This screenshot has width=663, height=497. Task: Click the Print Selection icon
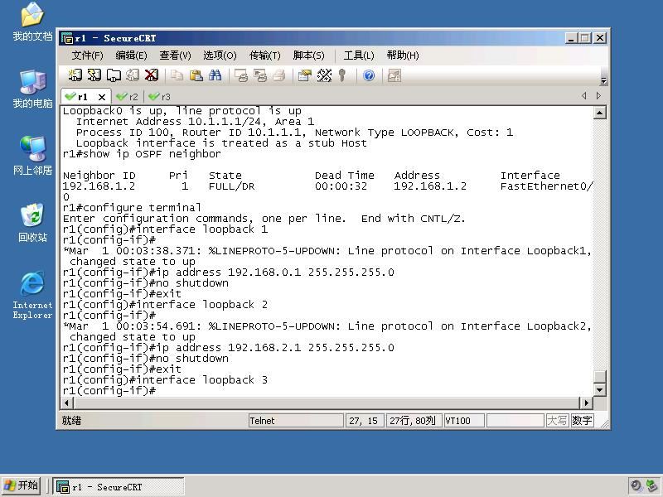(259, 75)
